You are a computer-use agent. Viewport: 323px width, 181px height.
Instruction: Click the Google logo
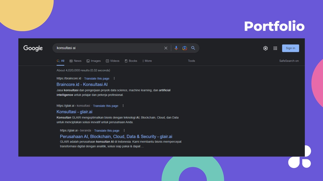pyautogui.click(x=33, y=48)
